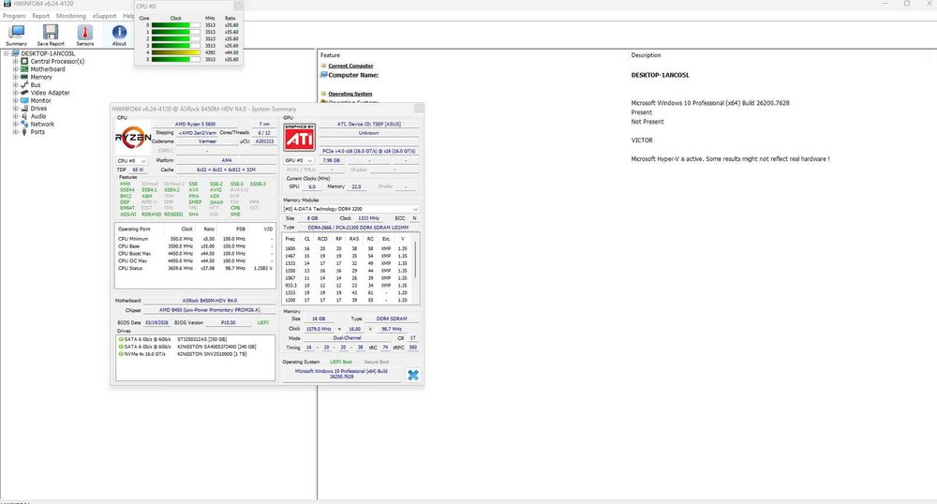Click the Dual-Channel memory mode value
This screenshot has height=504, width=937.
click(x=348, y=338)
